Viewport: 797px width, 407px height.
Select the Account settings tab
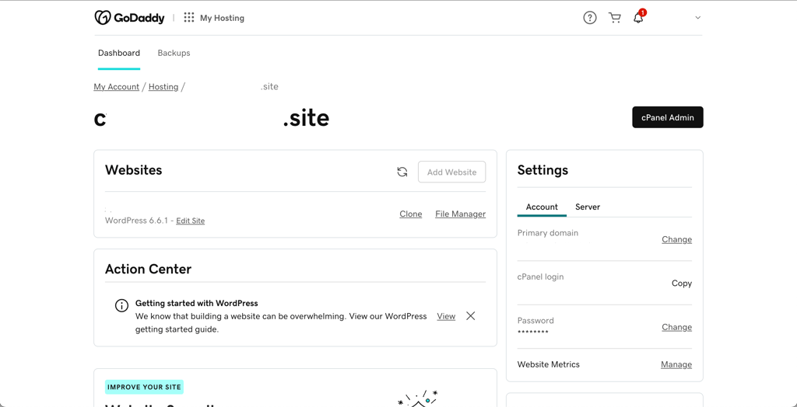[542, 207]
